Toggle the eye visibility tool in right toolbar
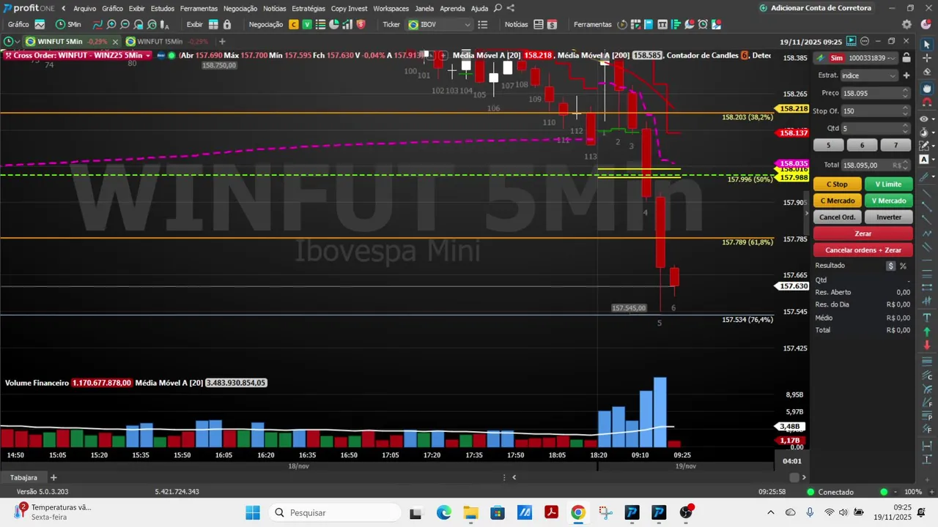Image resolution: width=938 pixels, height=527 pixels. coord(924,119)
